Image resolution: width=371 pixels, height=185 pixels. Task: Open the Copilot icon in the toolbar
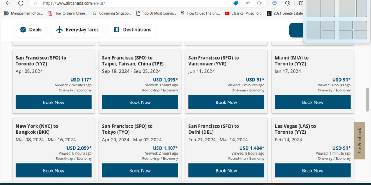[x=275, y=3]
